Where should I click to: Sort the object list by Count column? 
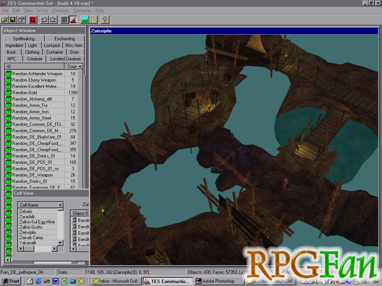tap(71, 66)
